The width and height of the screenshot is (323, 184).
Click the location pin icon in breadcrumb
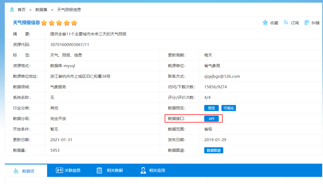click(x=12, y=10)
